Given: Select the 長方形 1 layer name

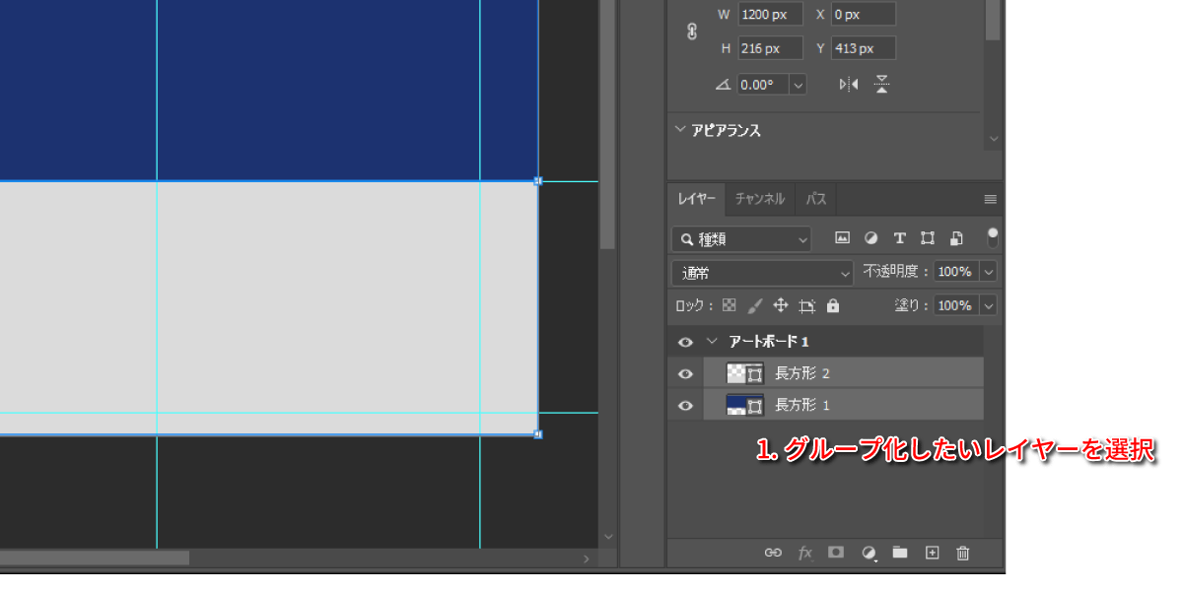Looking at the screenshot, I should pos(802,405).
